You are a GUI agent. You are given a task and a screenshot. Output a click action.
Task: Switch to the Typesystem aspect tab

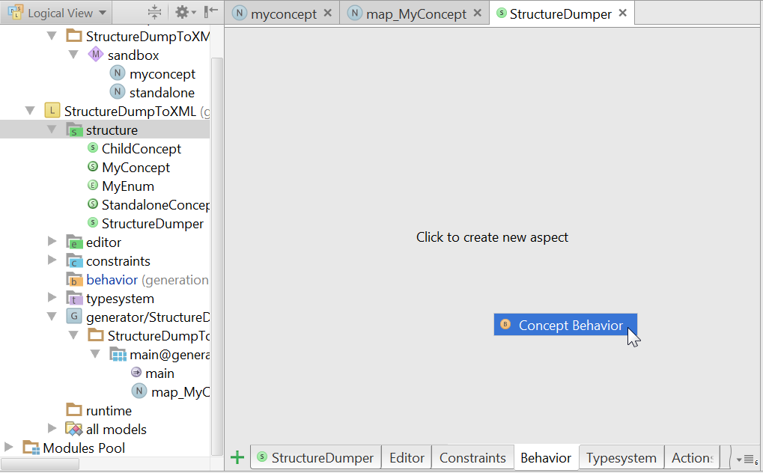[621, 458]
